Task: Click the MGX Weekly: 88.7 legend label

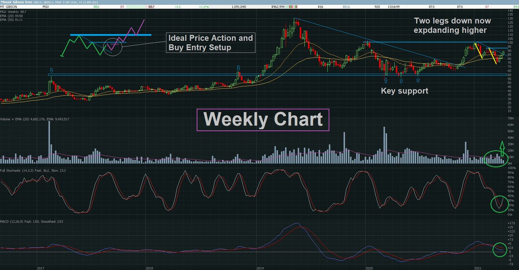Action: pos(13,13)
